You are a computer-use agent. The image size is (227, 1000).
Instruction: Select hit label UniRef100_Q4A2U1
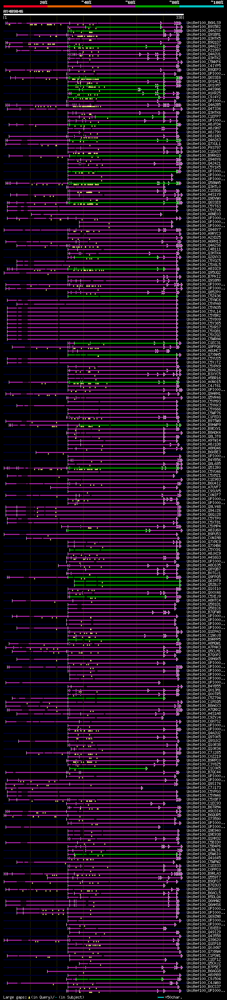(x=204, y=54)
